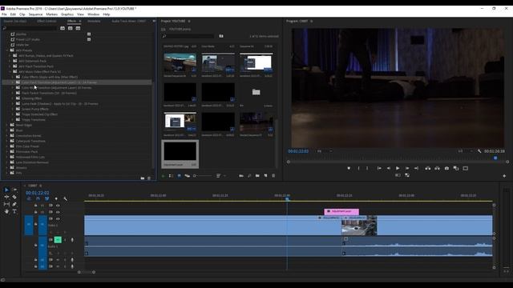
Task: Toggle accelerated effects filter in Effects panel
Action: point(63,29)
